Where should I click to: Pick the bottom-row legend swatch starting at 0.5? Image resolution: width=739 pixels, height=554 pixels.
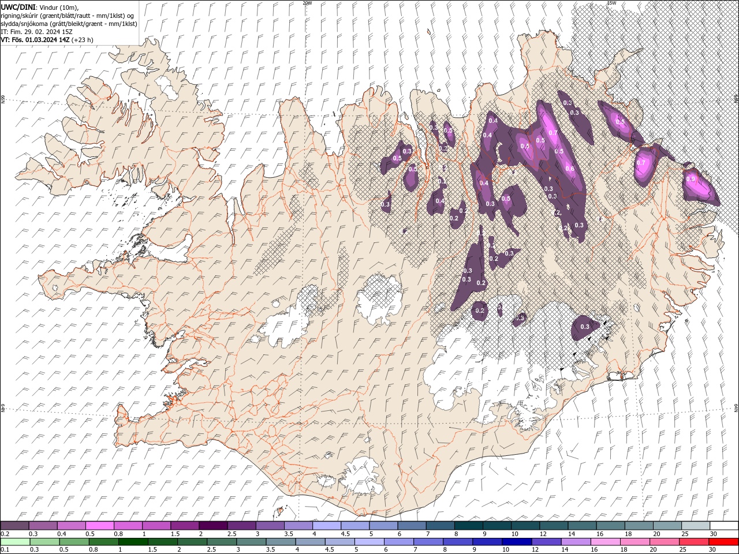pos(74,542)
